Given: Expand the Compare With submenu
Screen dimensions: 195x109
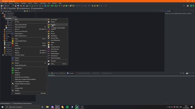Looking at the screenshot, I should pyautogui.click(x=47, y=88).
